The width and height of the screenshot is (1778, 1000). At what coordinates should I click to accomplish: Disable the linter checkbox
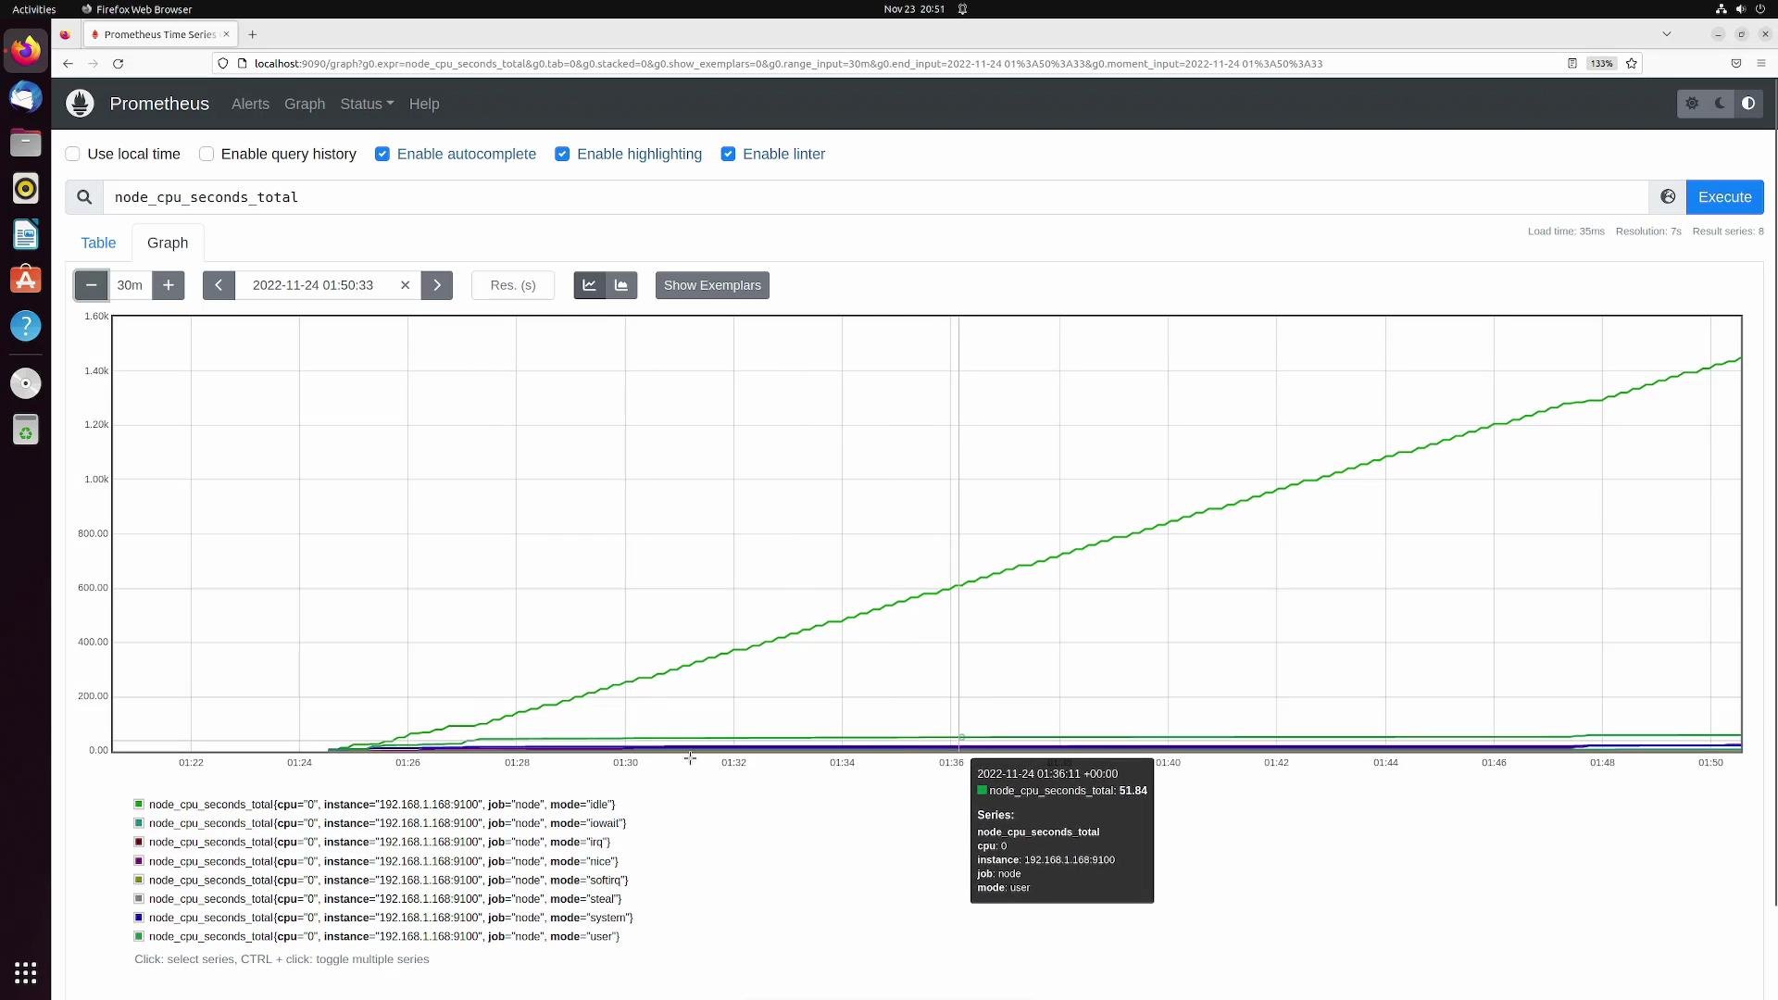click(x=728, y=154)
